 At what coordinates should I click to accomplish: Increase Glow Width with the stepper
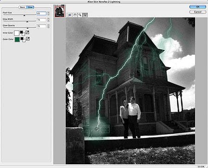pyautogui.click(x=49, y=19)
